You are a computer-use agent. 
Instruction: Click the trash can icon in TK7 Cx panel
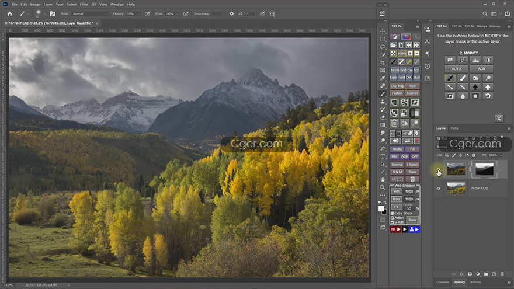[x=394, y=123]
